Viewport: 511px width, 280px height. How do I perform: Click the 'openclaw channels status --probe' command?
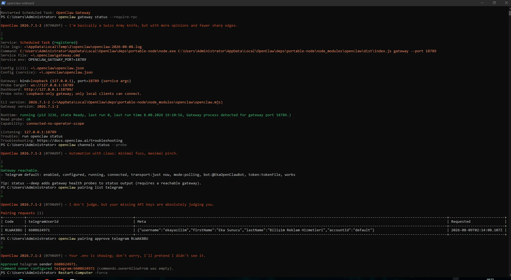(x=93, y=145)
